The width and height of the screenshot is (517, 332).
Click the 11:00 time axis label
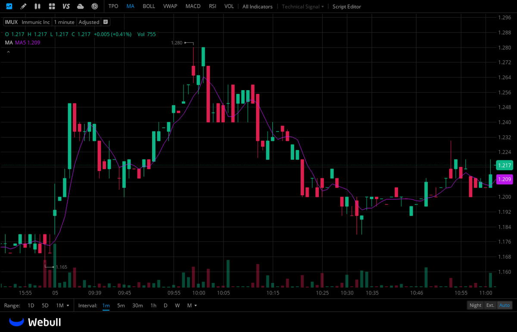pos(486,293)
